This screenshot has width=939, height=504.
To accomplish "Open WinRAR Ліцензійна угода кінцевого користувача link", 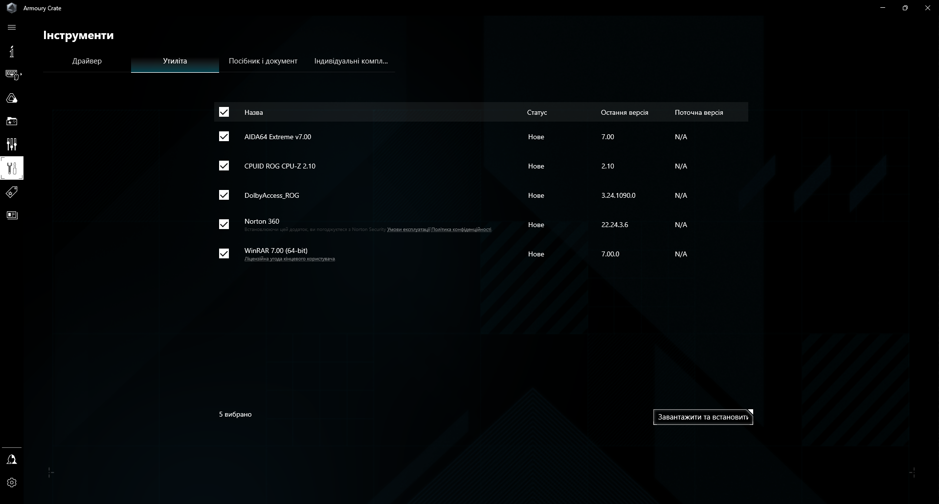I will click(290, 259).
